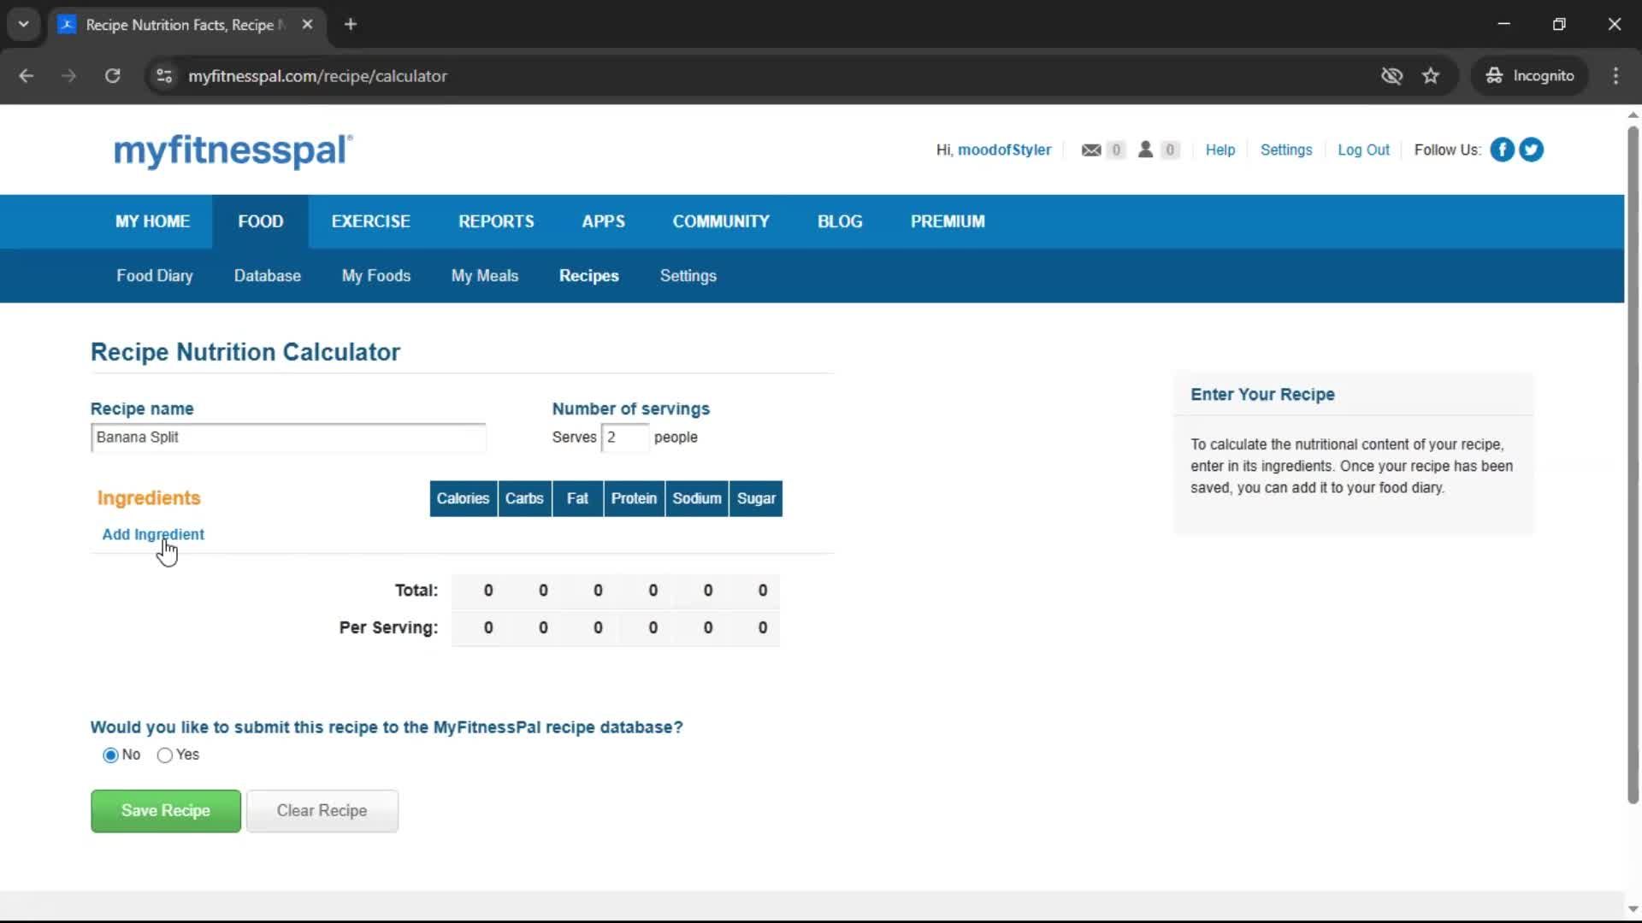The image size is (1642, 923).
Task: Click the green Save Recipe button
Action: [x=166, y=811]
